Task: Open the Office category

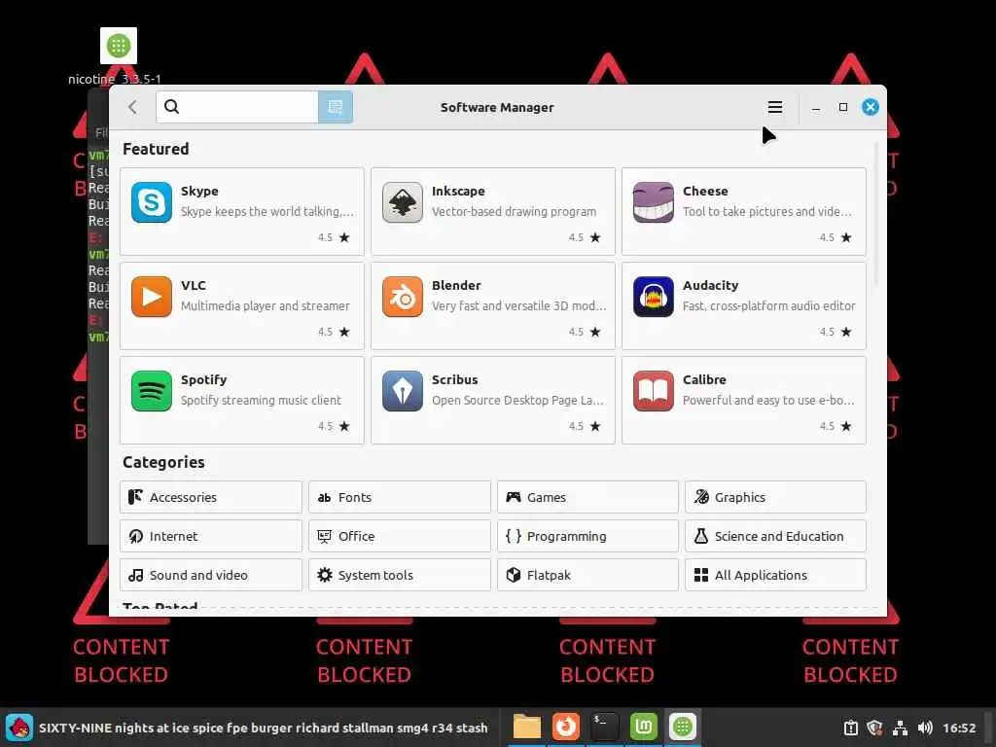Action: coord(399,536)
